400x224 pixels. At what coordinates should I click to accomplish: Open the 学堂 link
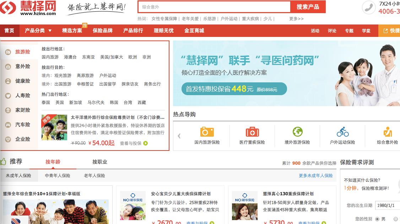[x=366, y=31]
